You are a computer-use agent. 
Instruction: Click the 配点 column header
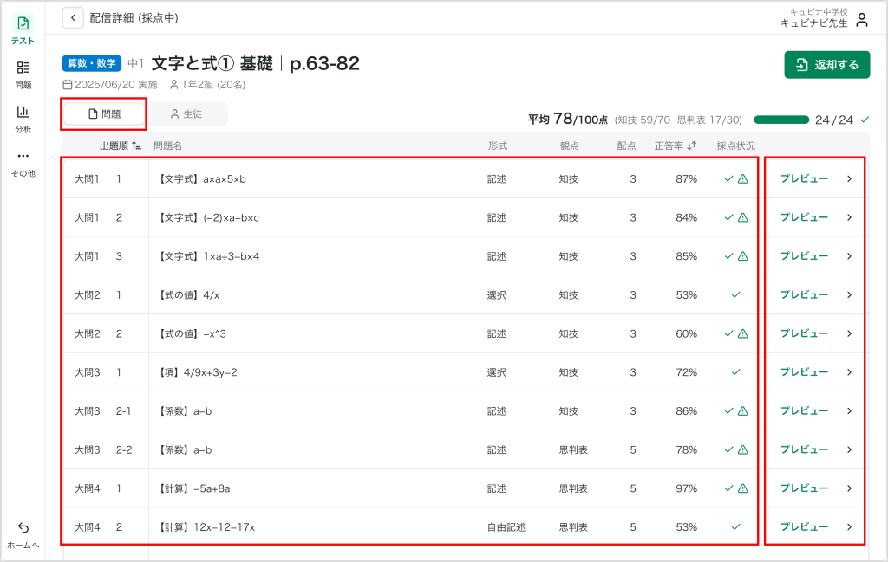coord(626,145)
